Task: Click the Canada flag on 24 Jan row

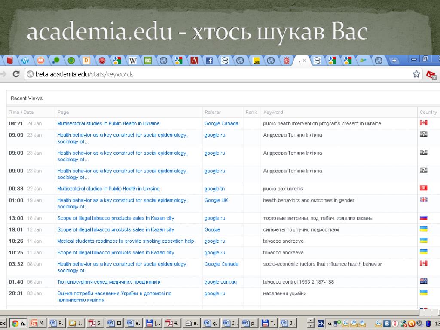Action: [423, 123]
